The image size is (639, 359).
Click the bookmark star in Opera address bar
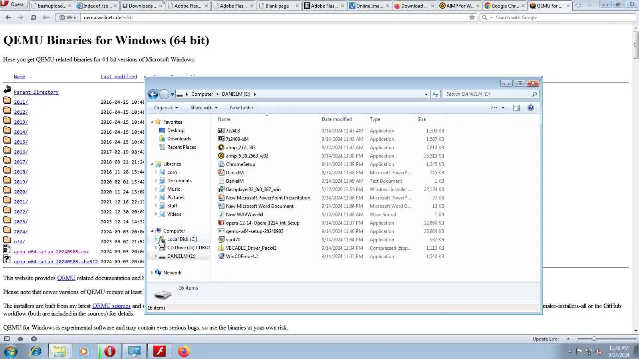(472, 18)
